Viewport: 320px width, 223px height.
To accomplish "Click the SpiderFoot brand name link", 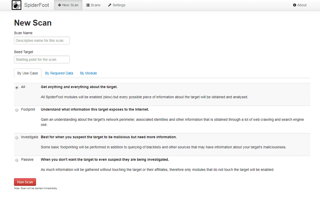I will tap(37, 5).
